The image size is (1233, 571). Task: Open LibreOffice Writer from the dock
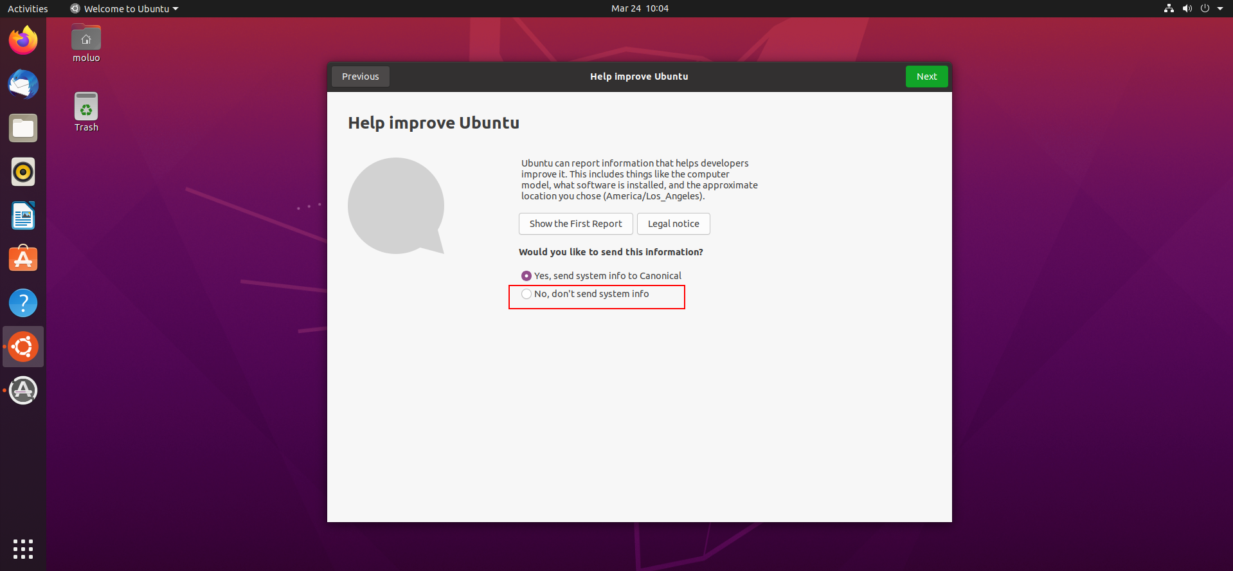23,215
